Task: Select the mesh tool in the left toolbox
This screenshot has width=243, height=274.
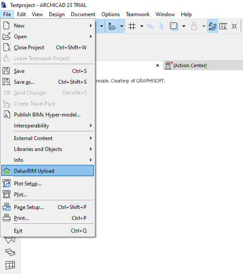Action: tap(10, 252)
